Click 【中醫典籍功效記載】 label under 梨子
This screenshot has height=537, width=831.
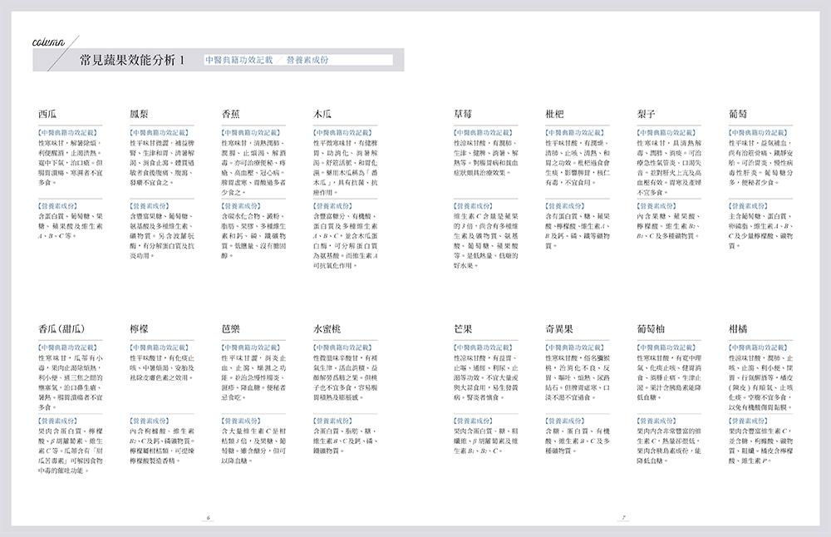666,132
